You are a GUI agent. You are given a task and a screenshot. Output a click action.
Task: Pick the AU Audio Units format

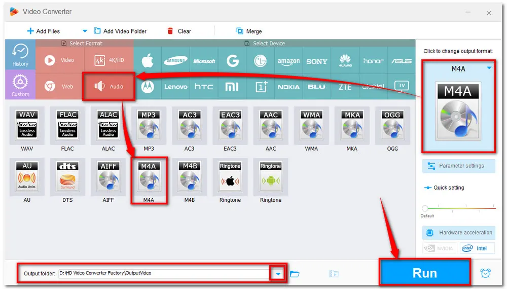[27, 177]
